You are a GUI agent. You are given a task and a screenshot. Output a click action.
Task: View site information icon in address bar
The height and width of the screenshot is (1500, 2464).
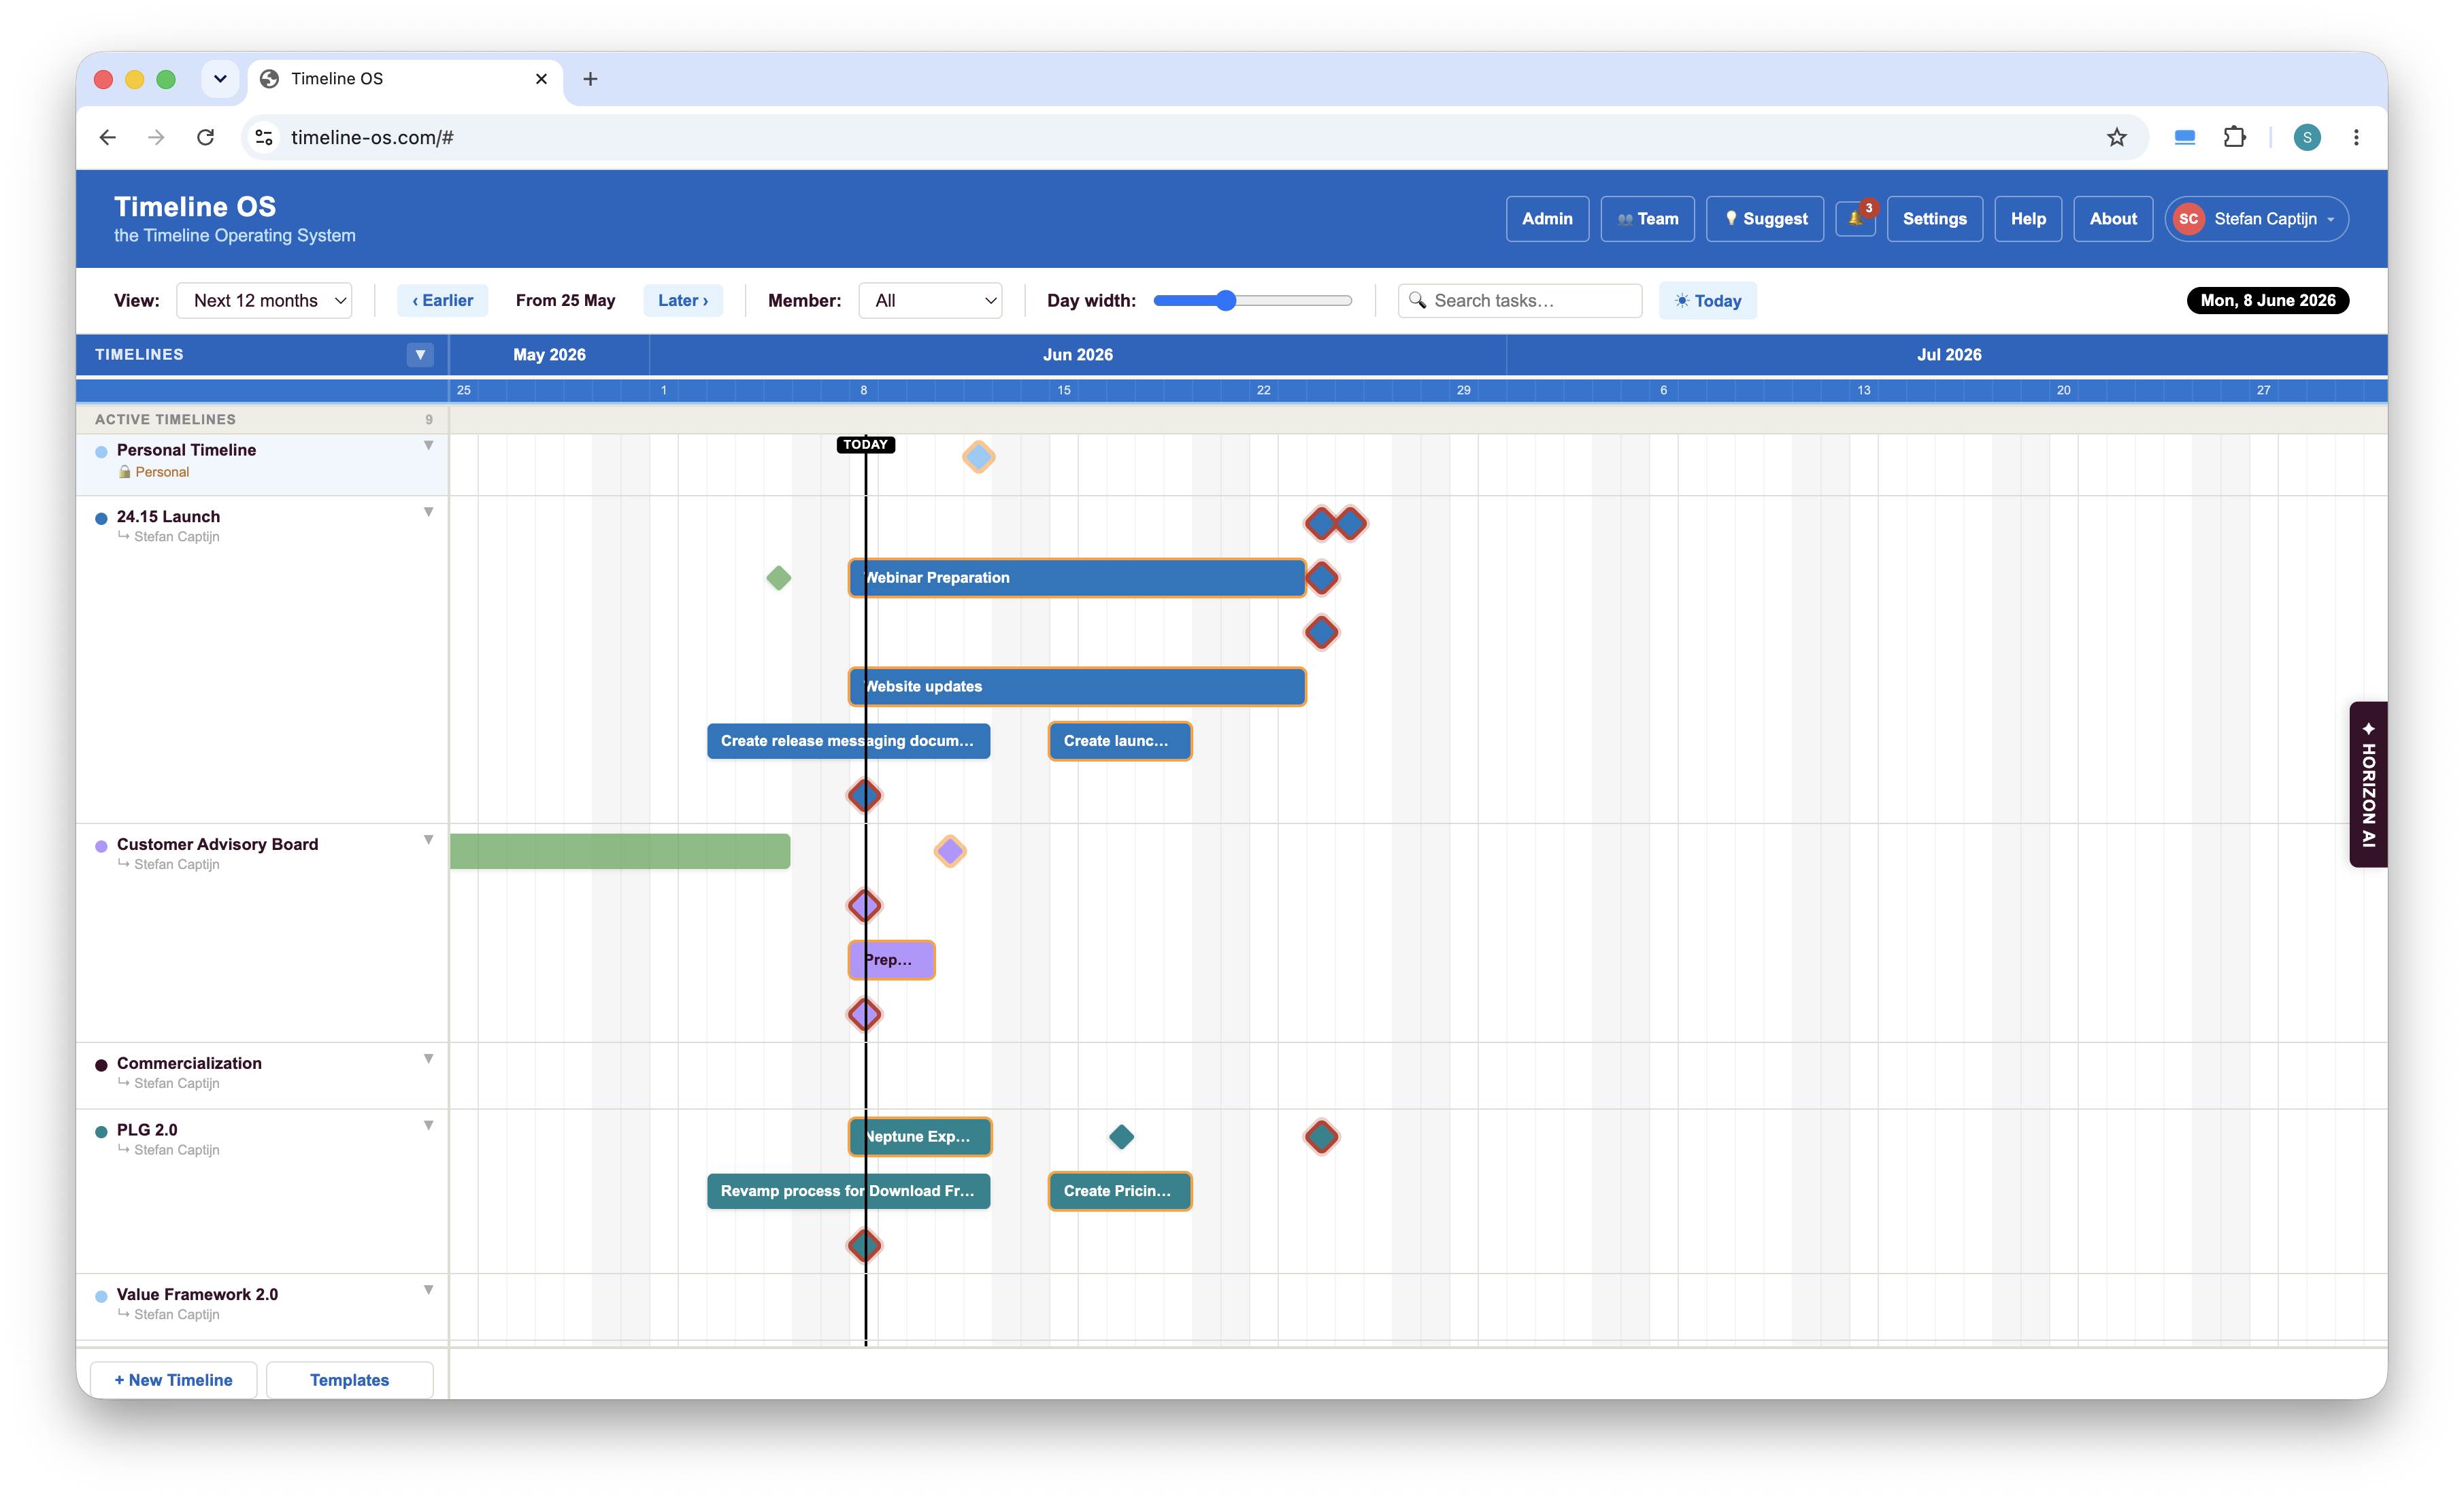(264, 137)
